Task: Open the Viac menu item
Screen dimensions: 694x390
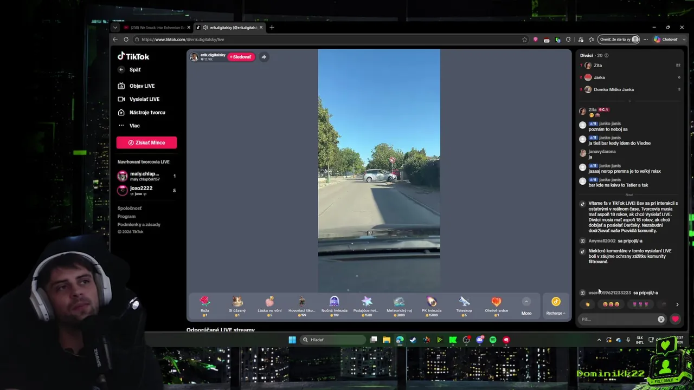Action: (129, 126)
